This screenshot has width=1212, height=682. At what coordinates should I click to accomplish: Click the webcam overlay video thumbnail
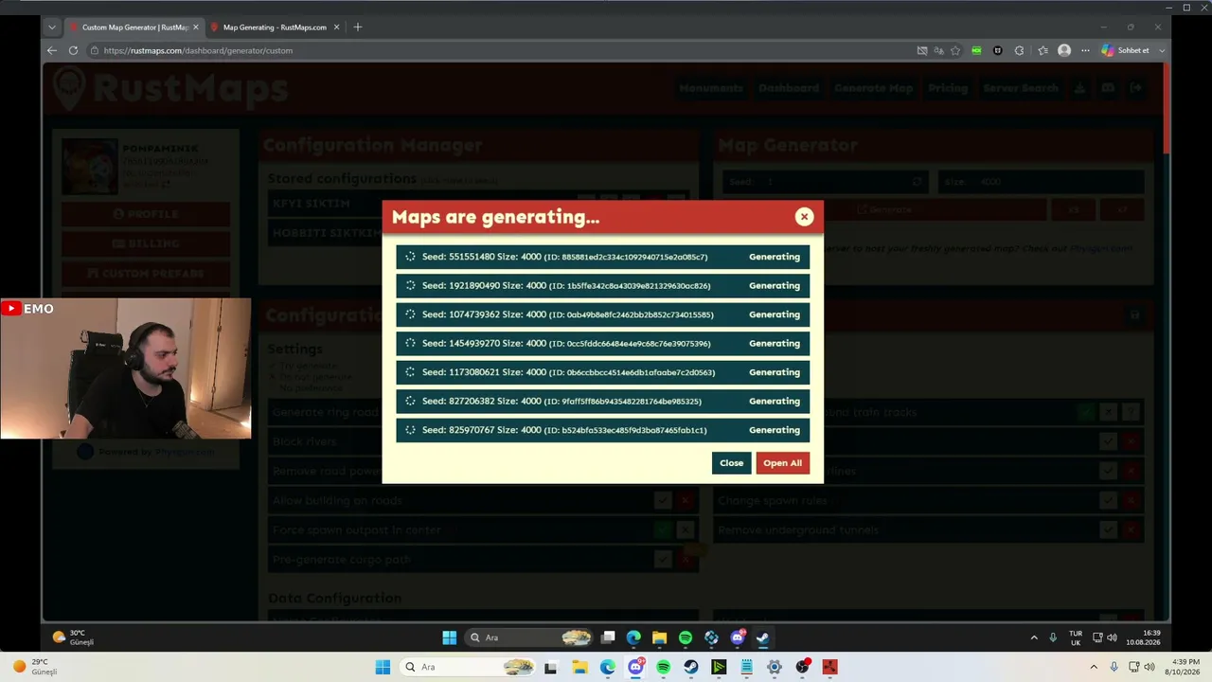(x=126, y=368)
